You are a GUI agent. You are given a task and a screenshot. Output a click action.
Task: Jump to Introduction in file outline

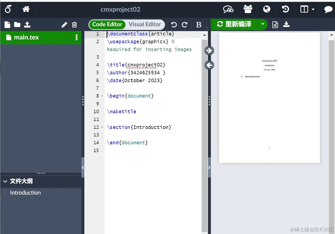[x=25, y=193]
